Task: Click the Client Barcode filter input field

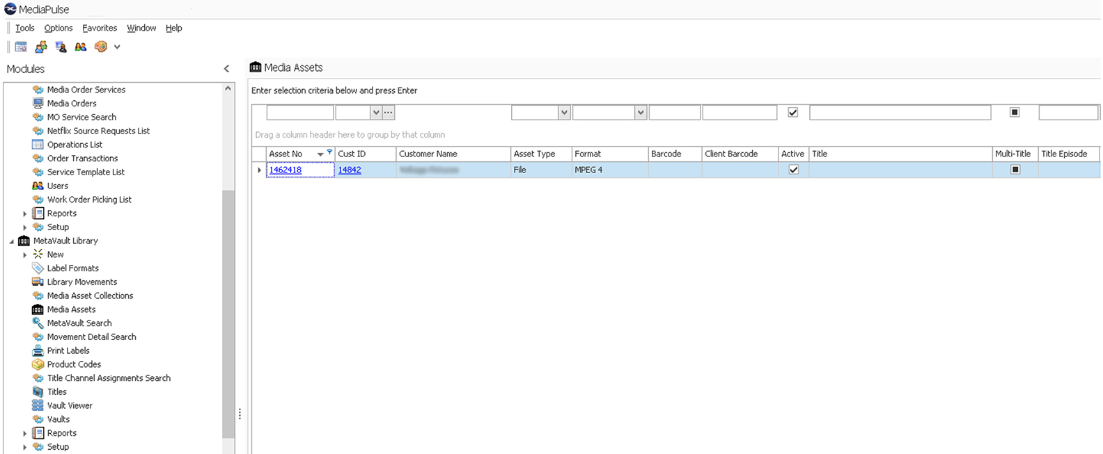Action: [x=740, y=112]
